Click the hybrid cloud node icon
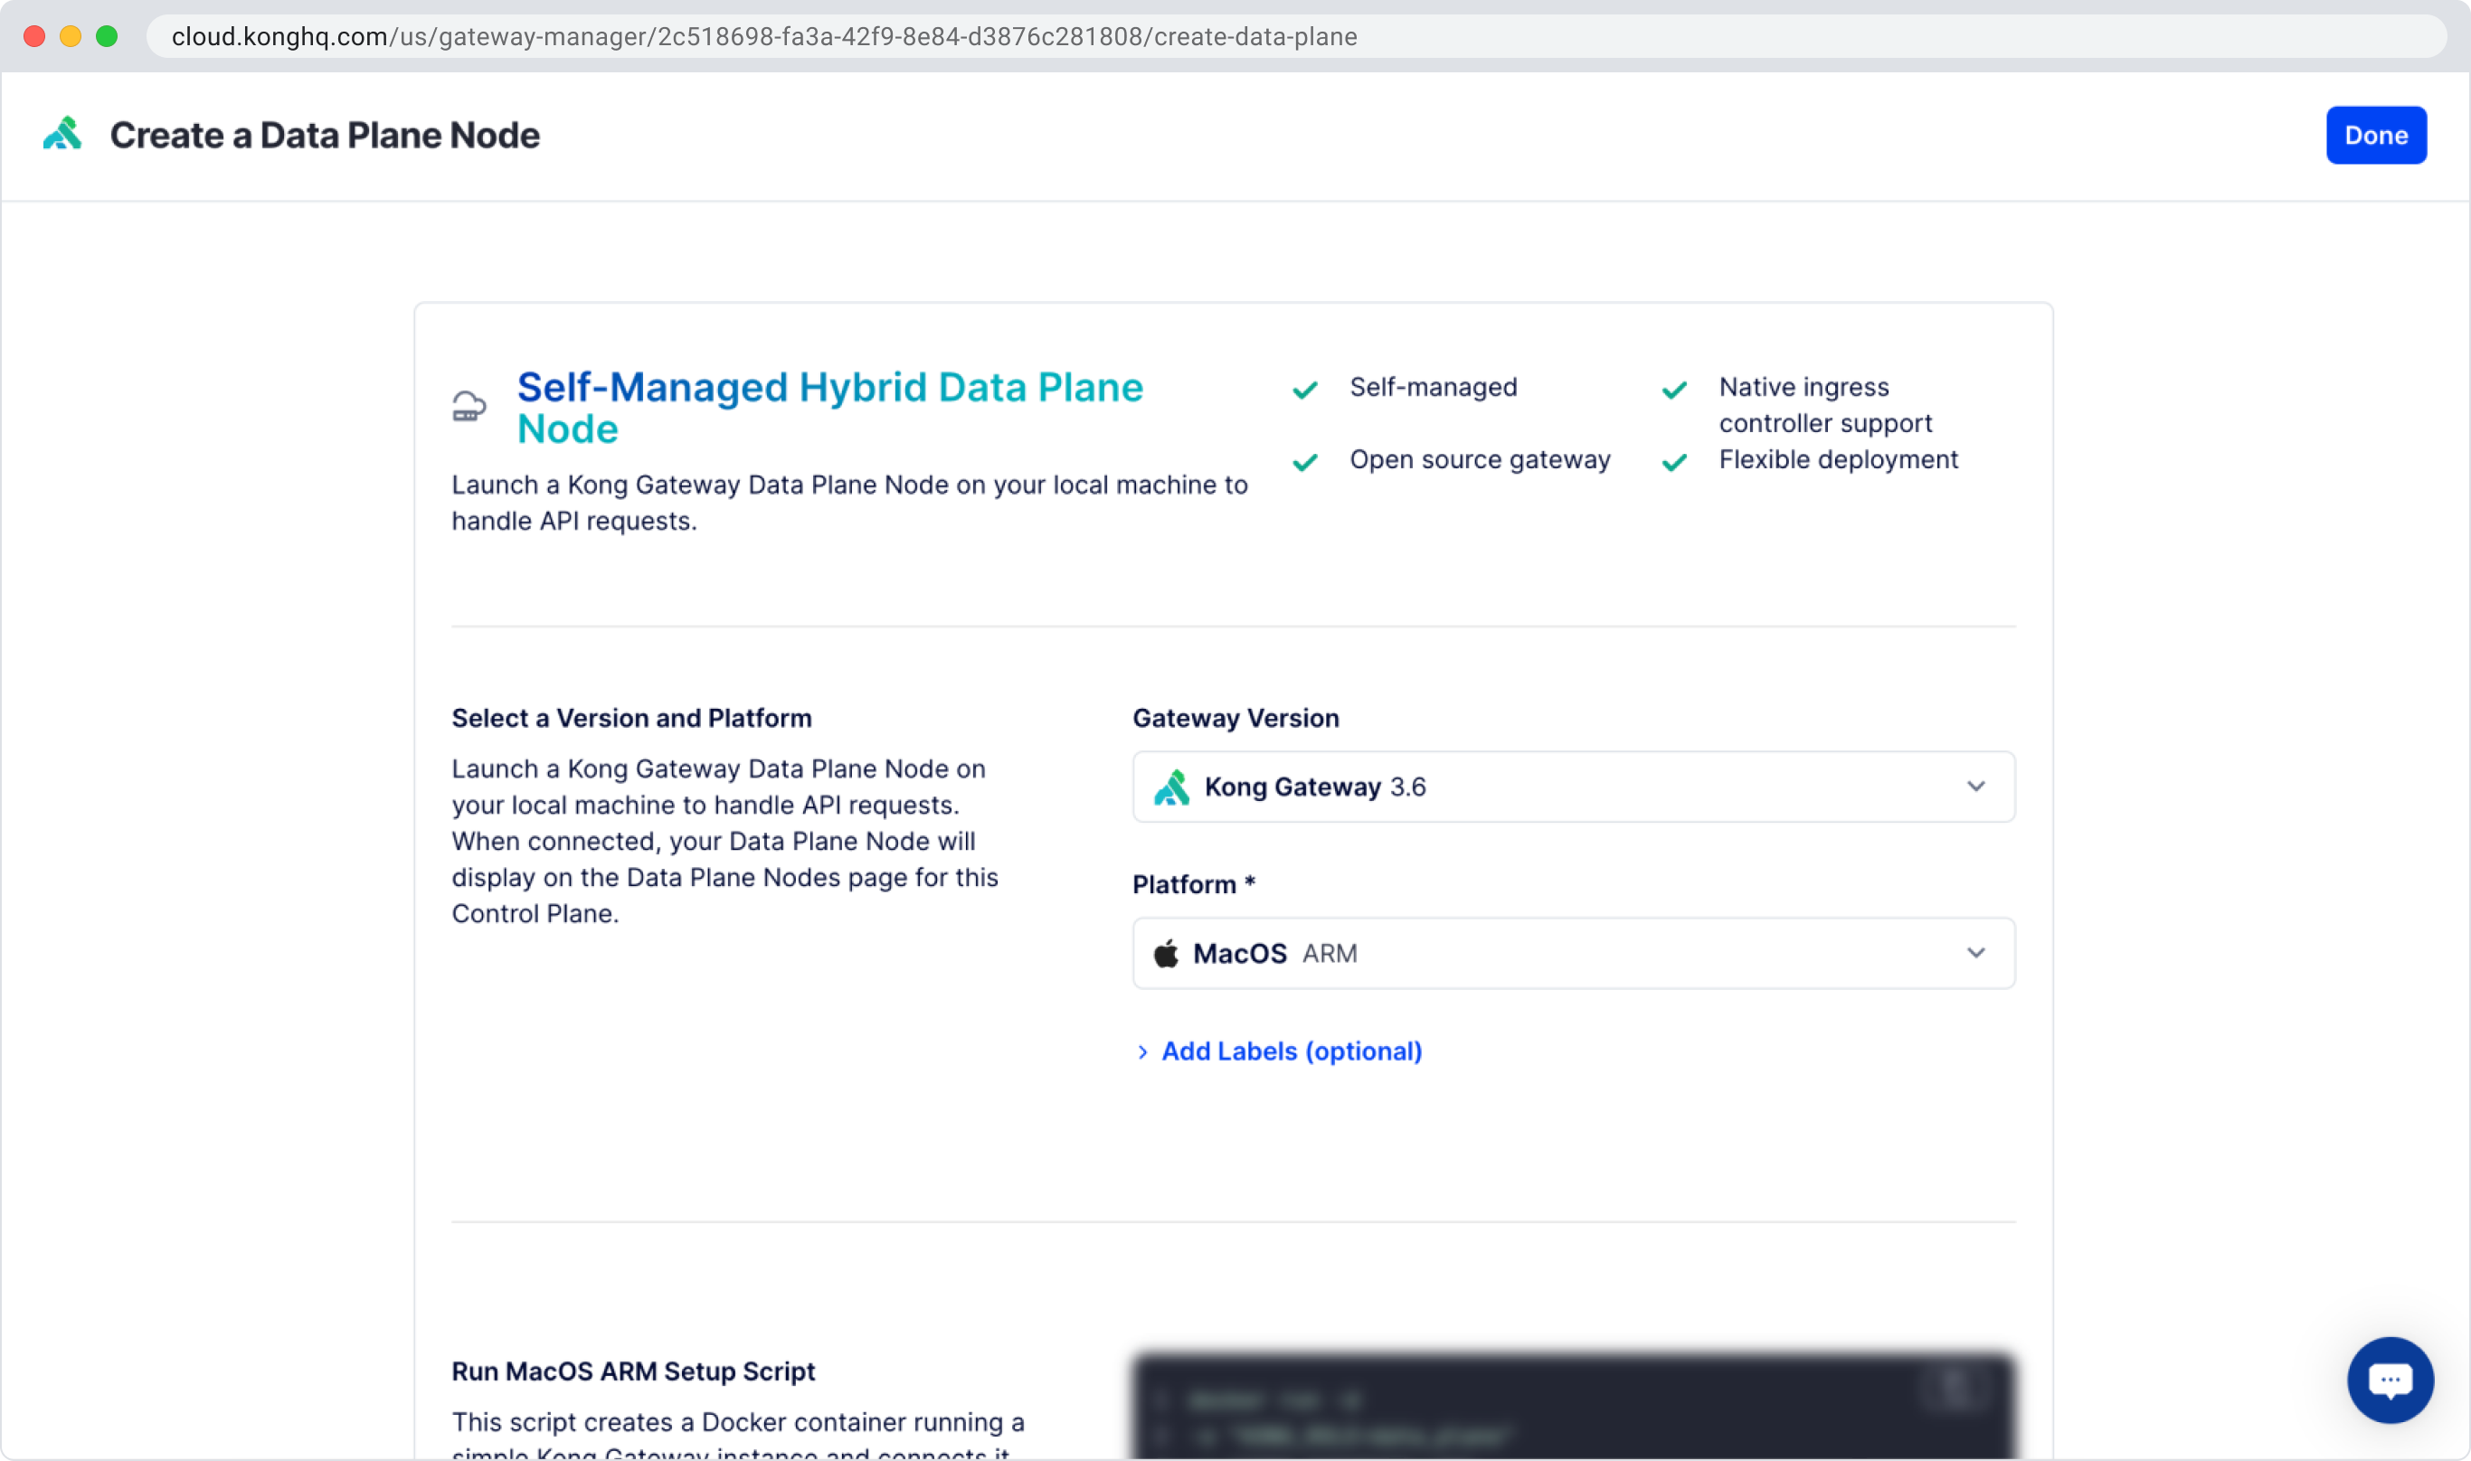The width and height of the screenshot is (2471, 1461). pos(469,407)
